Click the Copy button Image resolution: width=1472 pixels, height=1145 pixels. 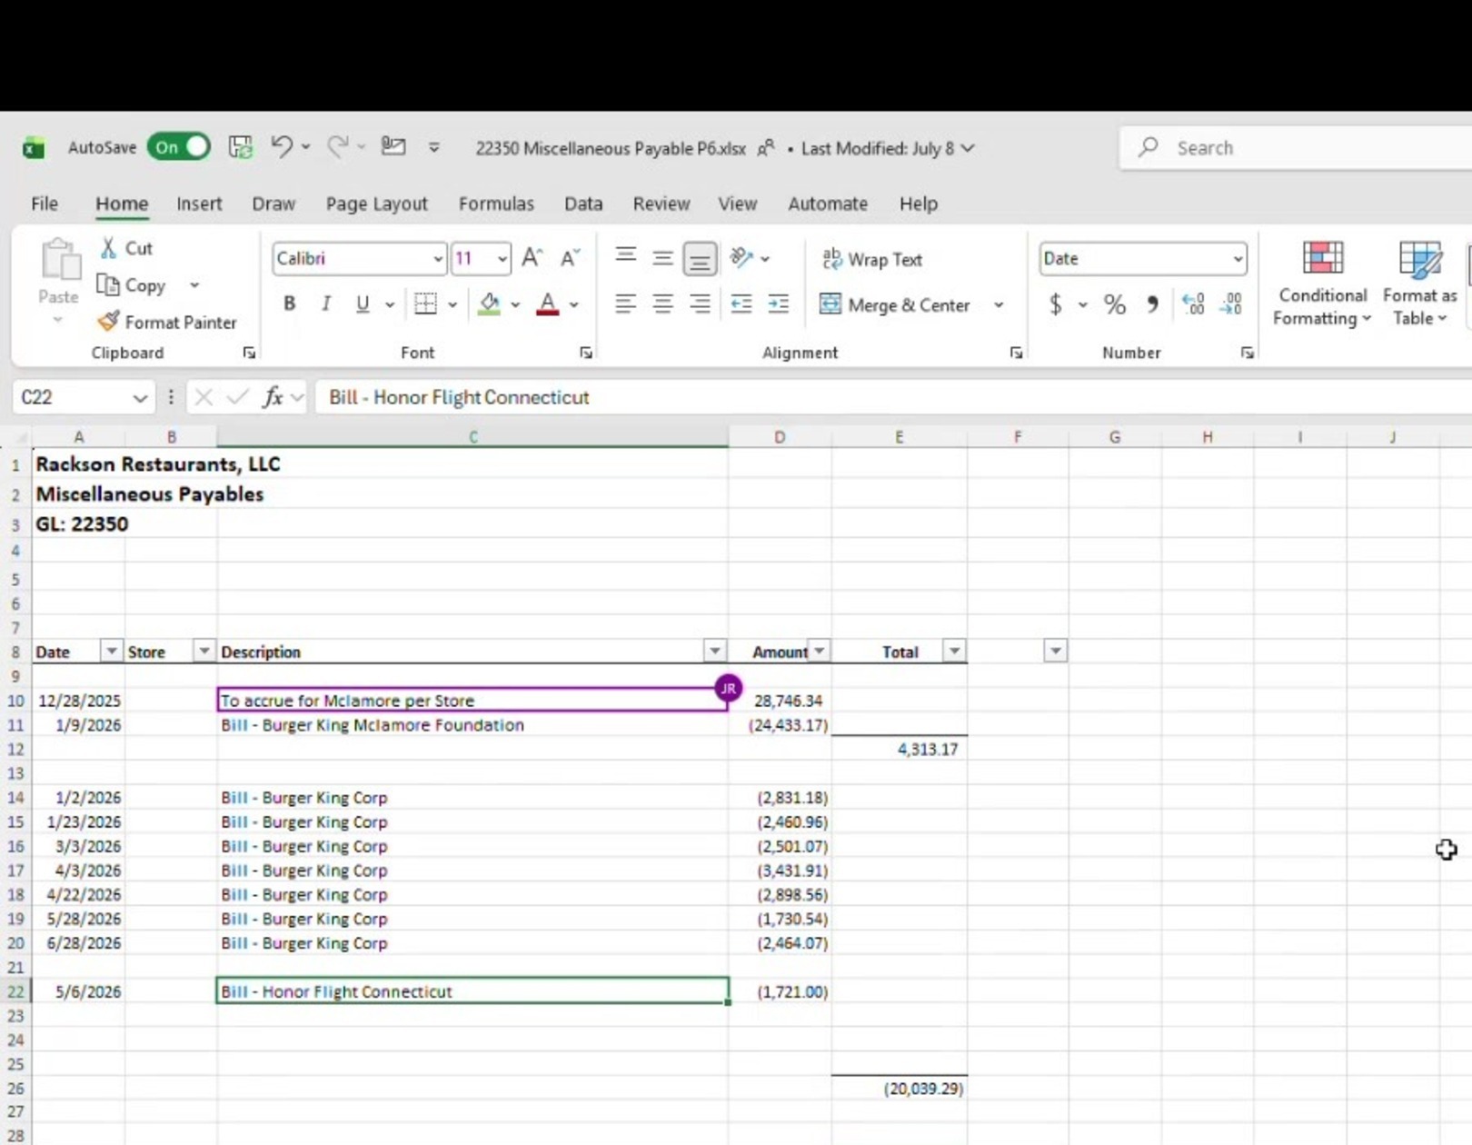(x=132, y=285)
